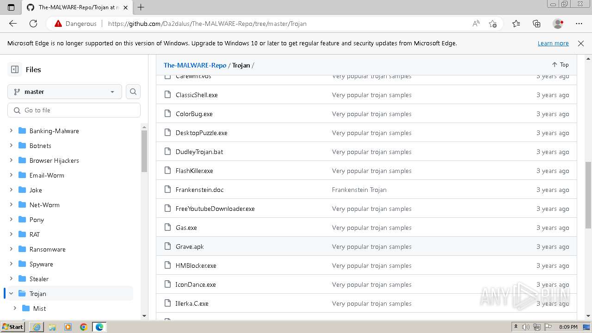Open Illerka.C.exe file

pos(192,303)
